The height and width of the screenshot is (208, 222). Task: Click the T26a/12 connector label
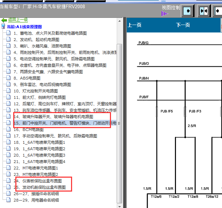click(212, 197)
